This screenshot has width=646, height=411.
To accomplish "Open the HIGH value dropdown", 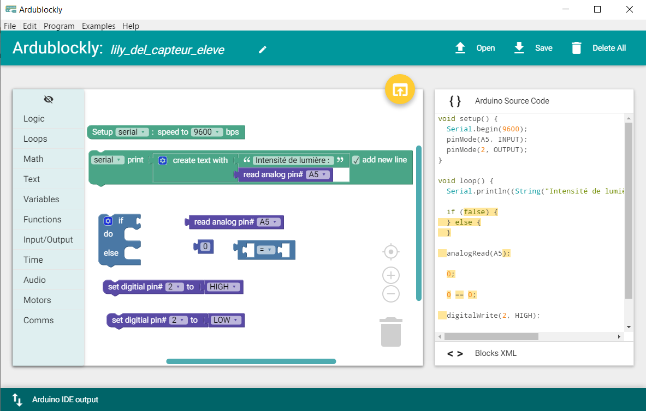I will coord(224,287).
